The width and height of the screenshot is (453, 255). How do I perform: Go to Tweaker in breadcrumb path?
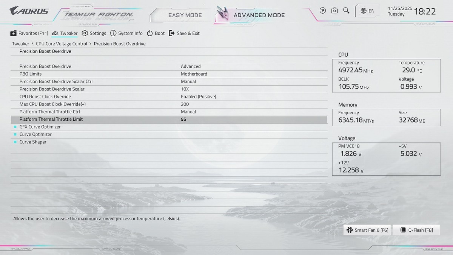pyautogui.click(x=20, y=44)
